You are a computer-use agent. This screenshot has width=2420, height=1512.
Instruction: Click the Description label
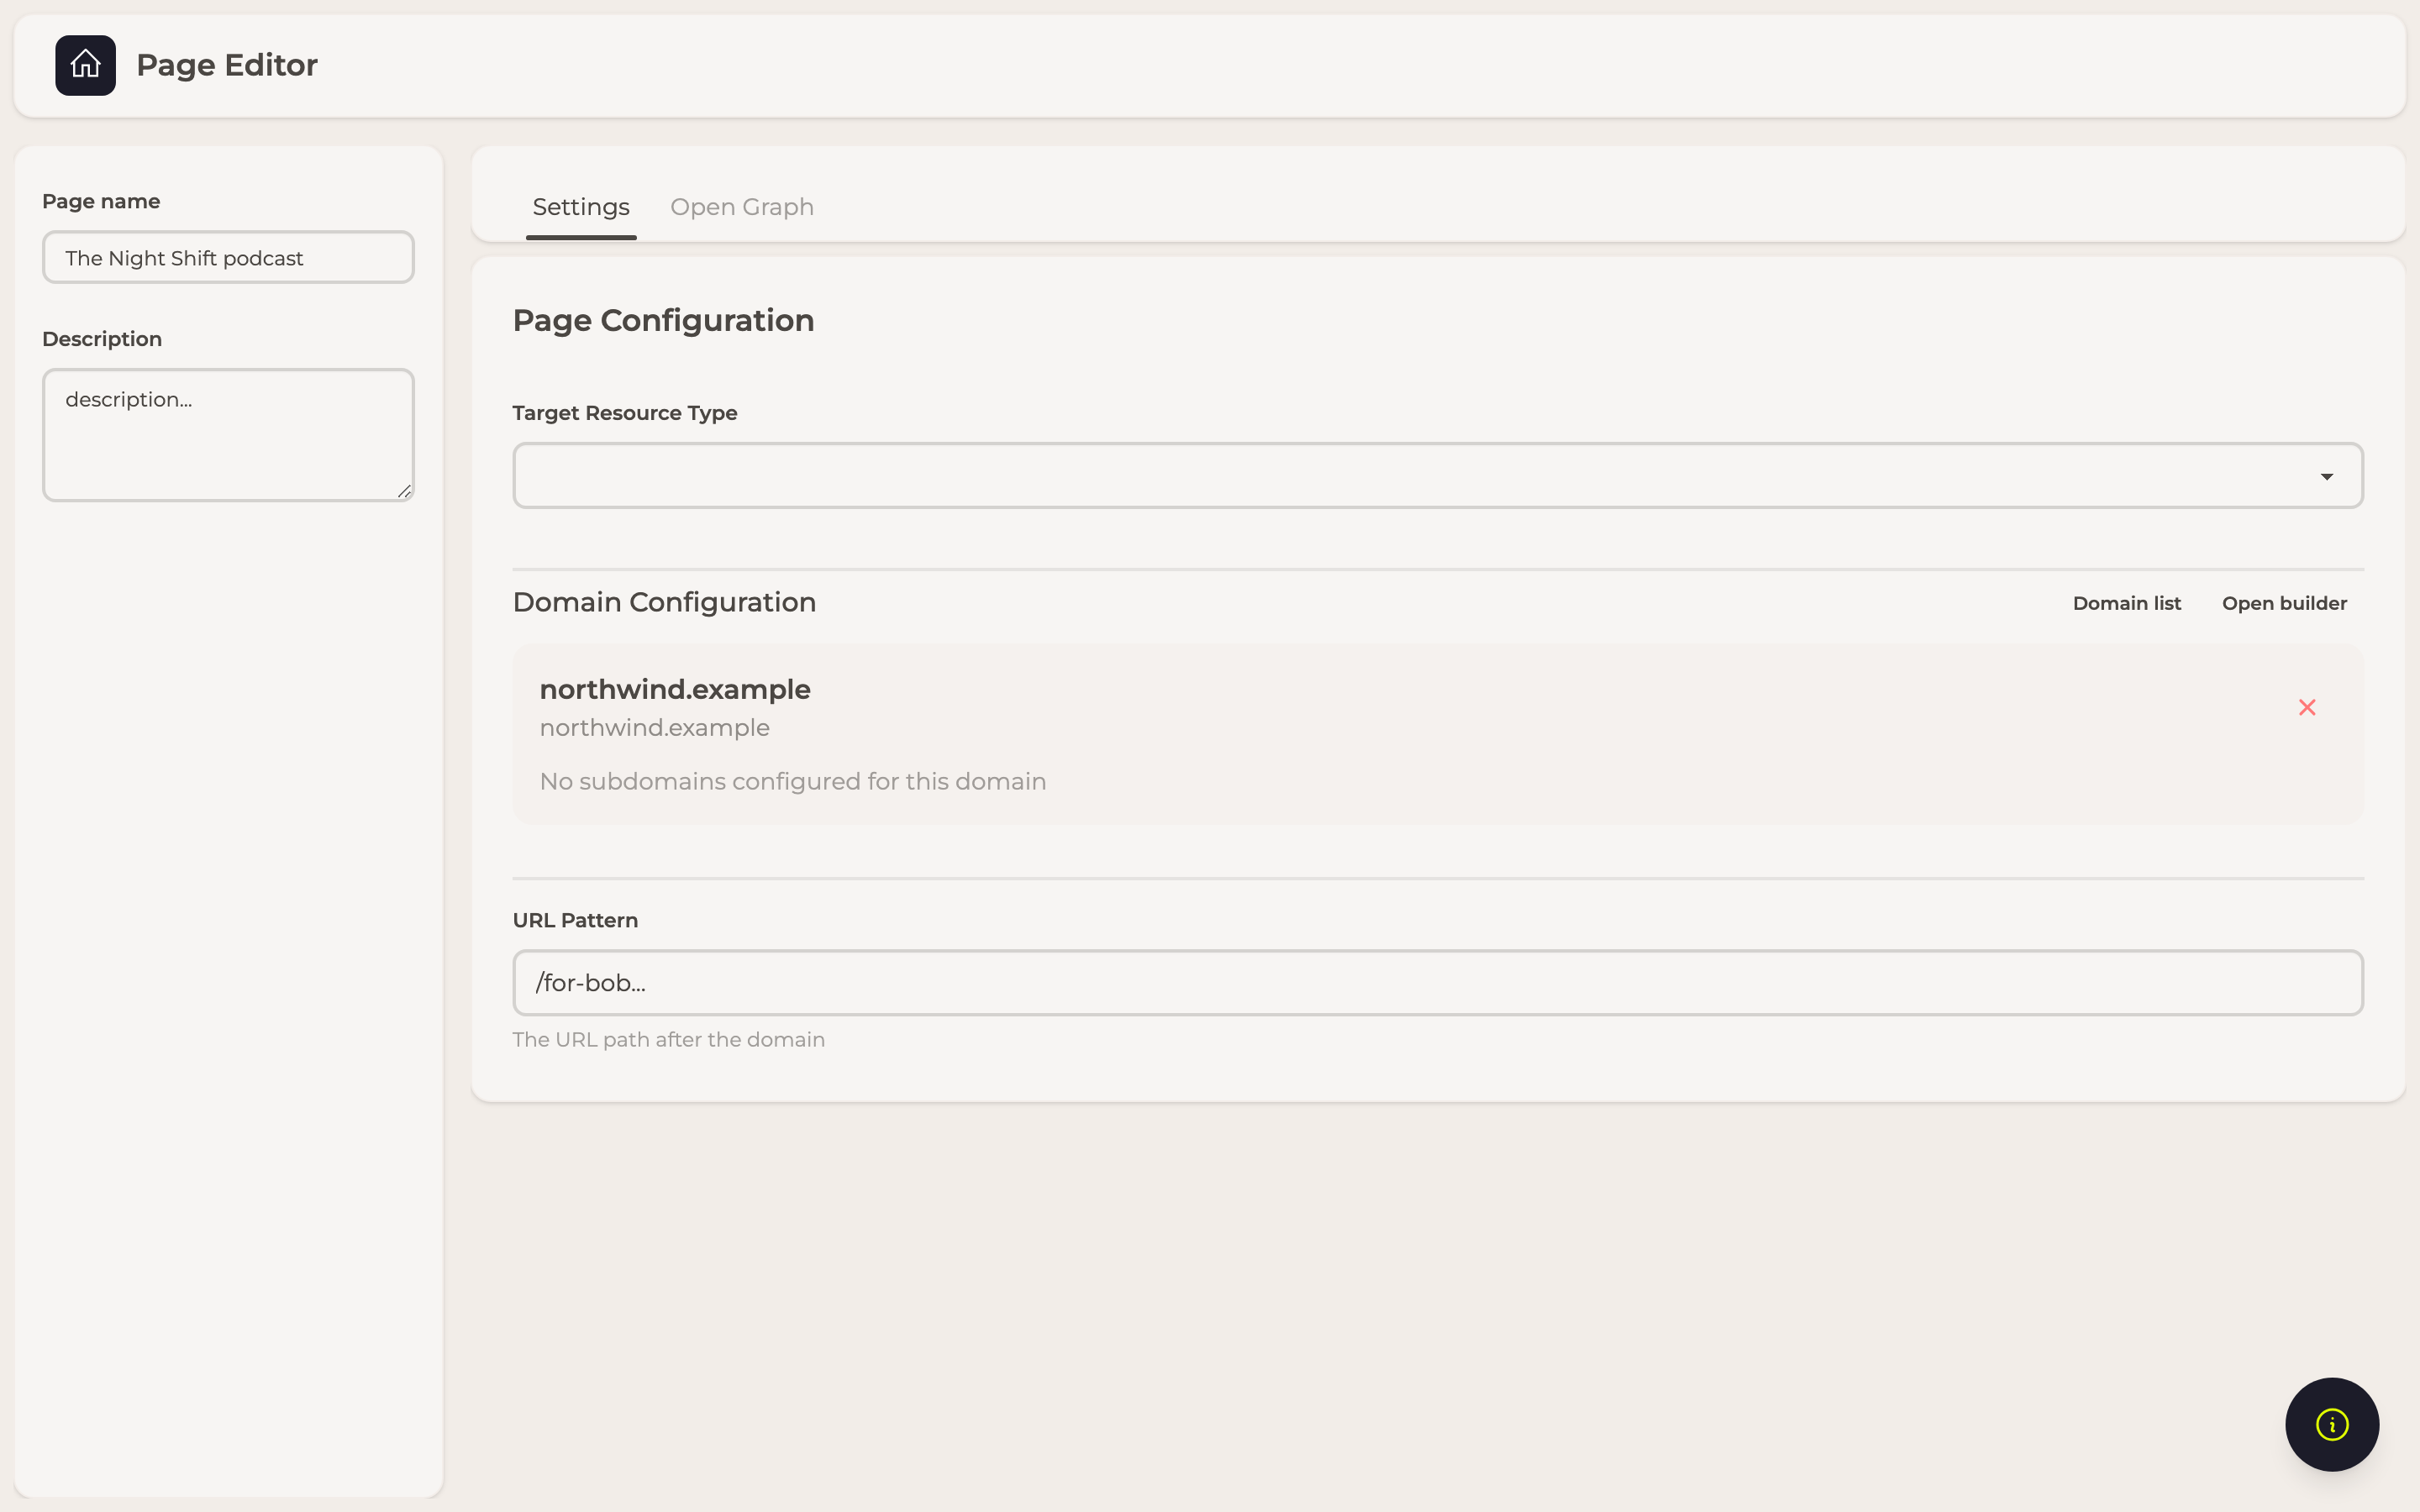coord(102,340)
